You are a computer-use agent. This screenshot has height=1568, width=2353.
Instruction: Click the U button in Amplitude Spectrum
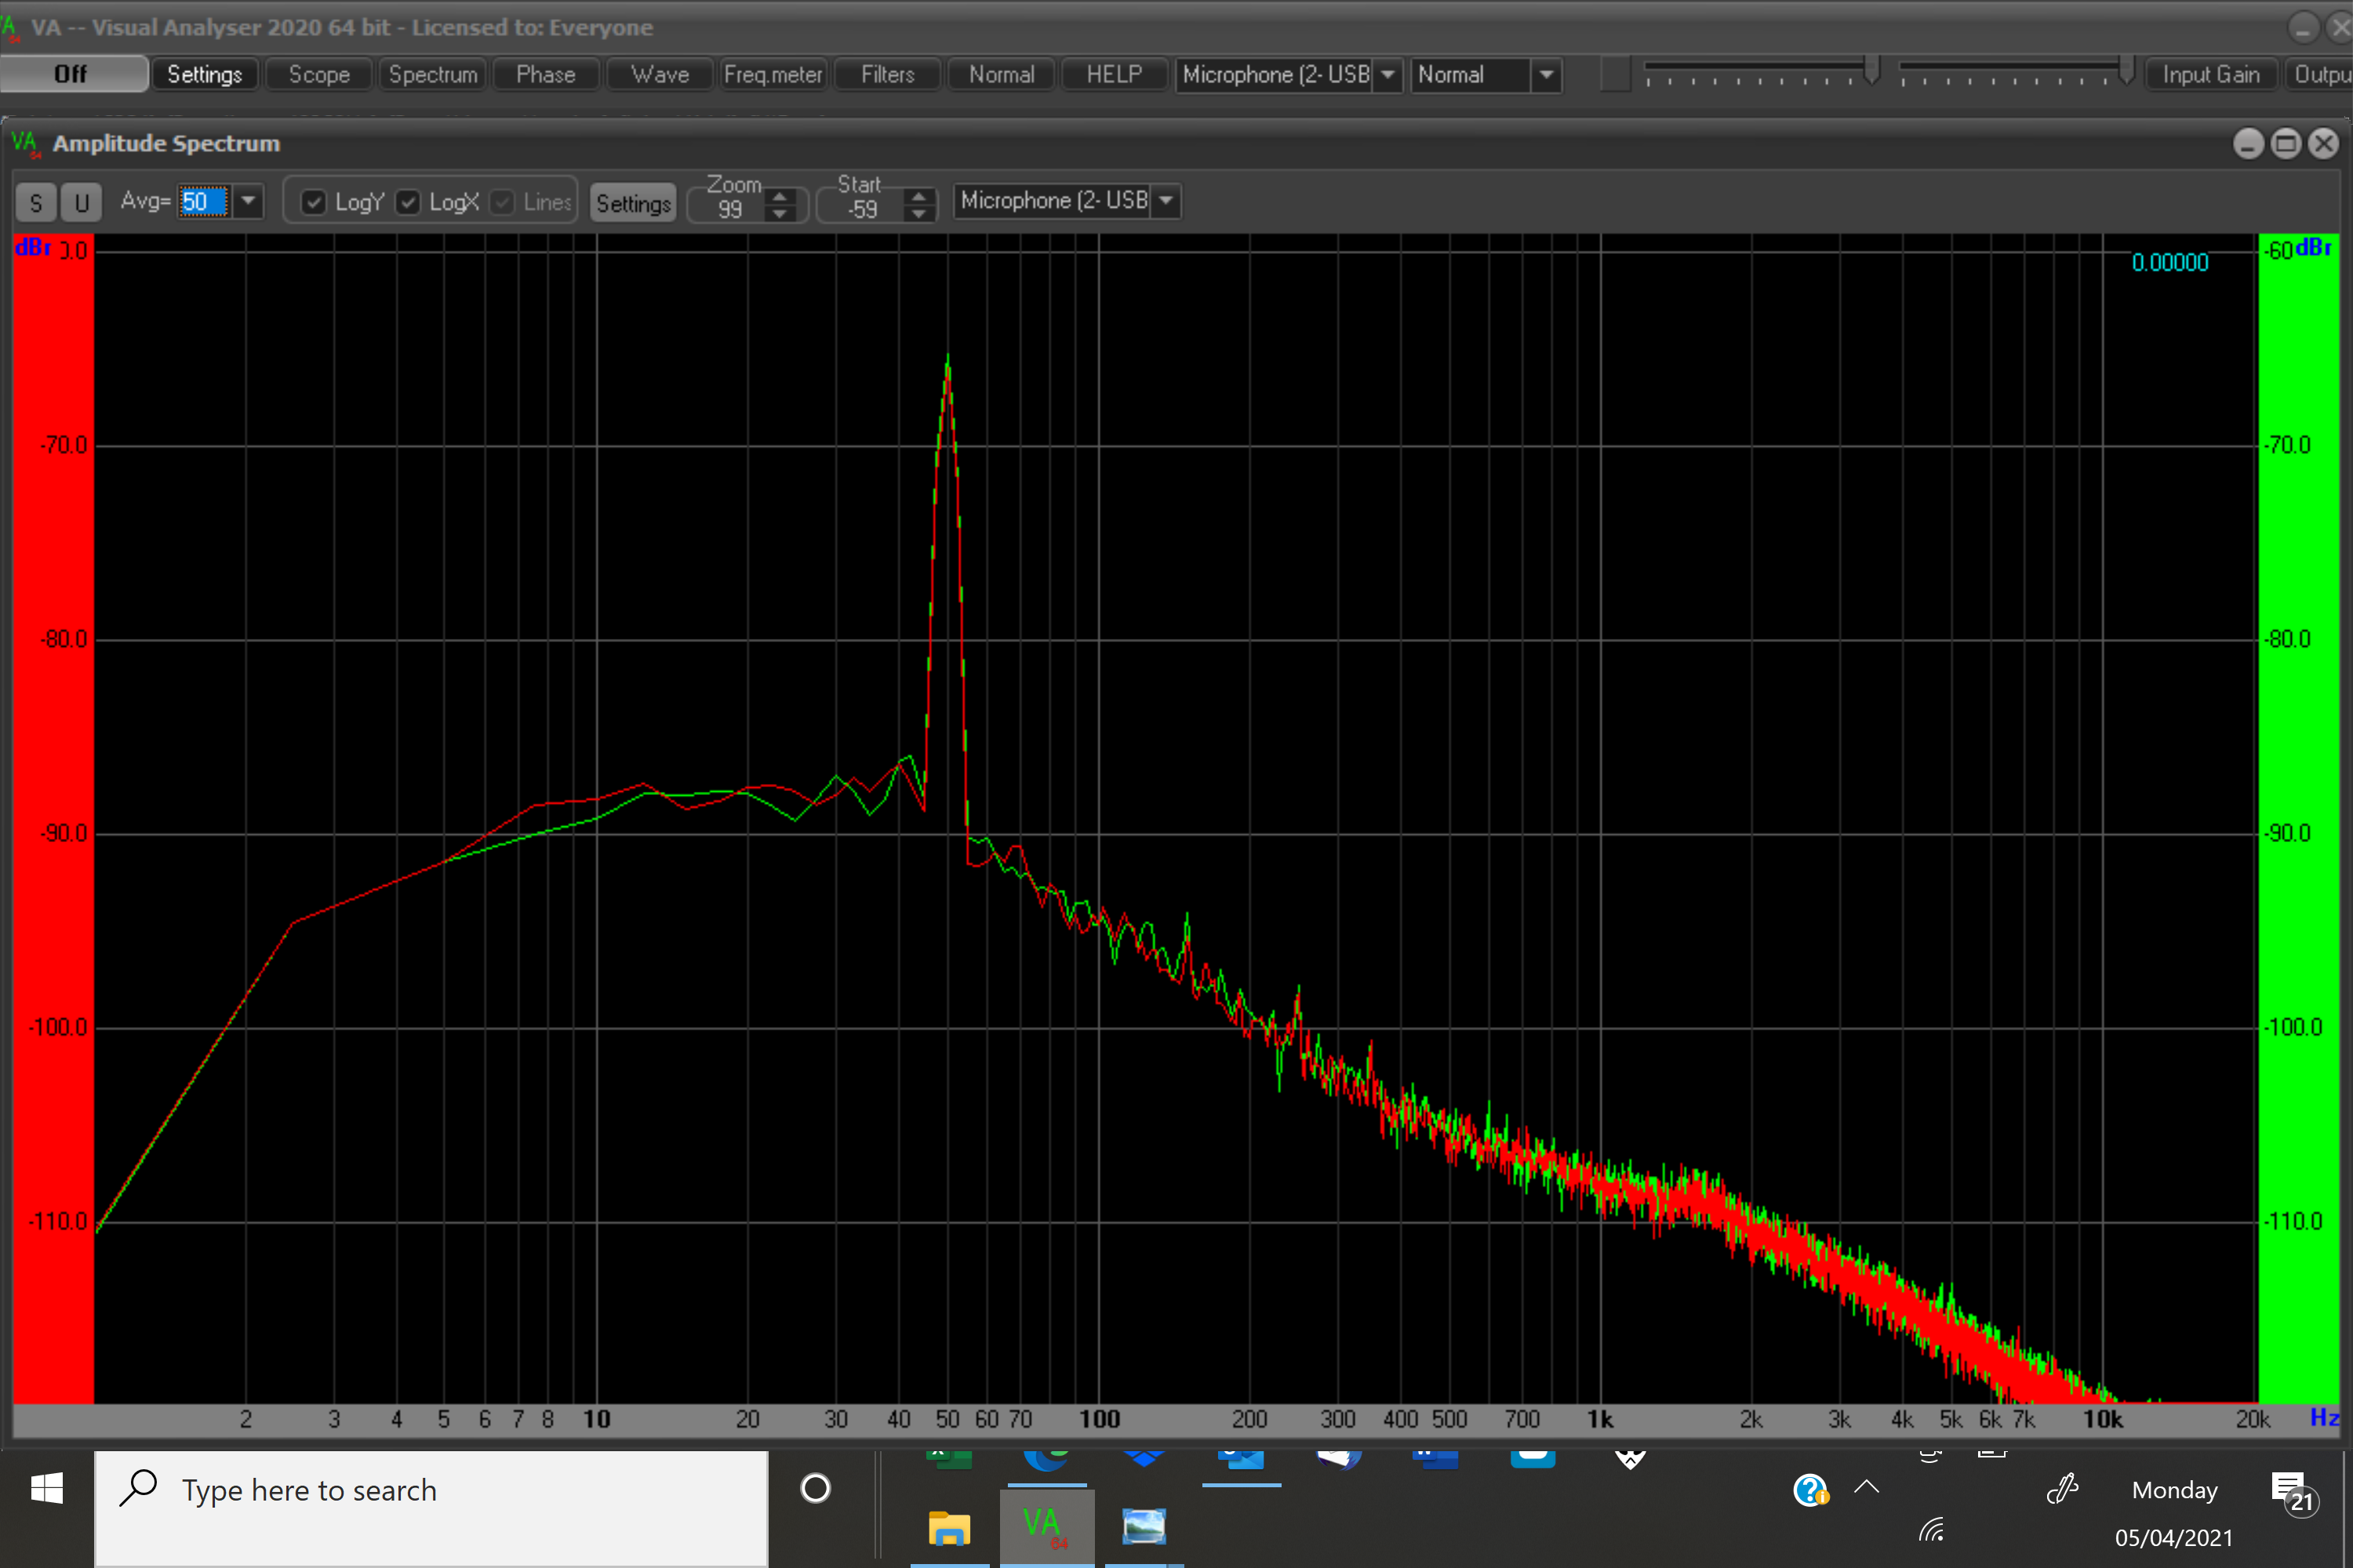click(x=82, y=203)
